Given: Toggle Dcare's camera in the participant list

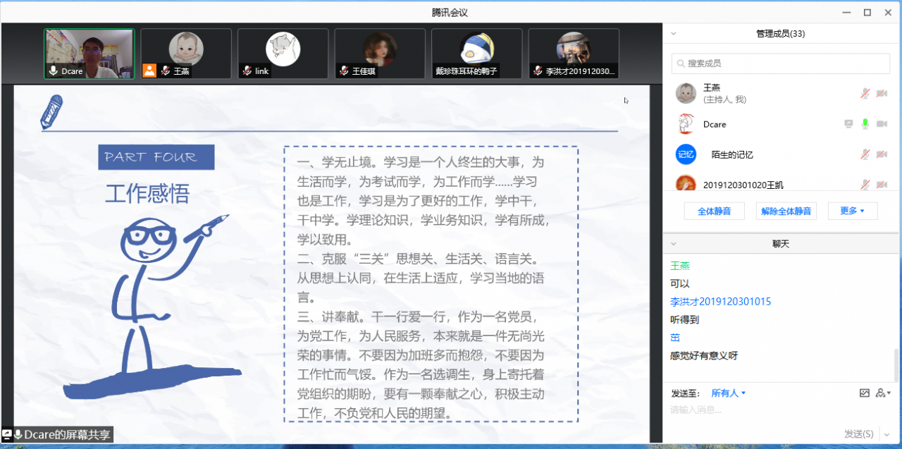Looking at the screenshot, I should tap(882, 123).
